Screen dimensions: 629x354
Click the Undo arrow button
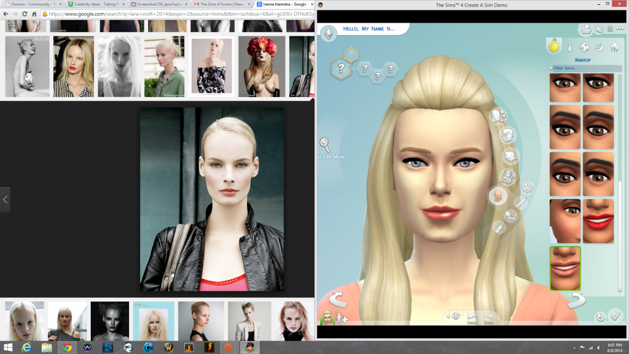pyautogui.click(x=472, y=317)
